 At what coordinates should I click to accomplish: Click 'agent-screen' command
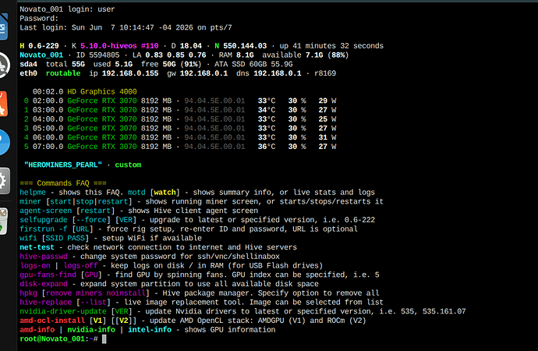pos(46,211)
